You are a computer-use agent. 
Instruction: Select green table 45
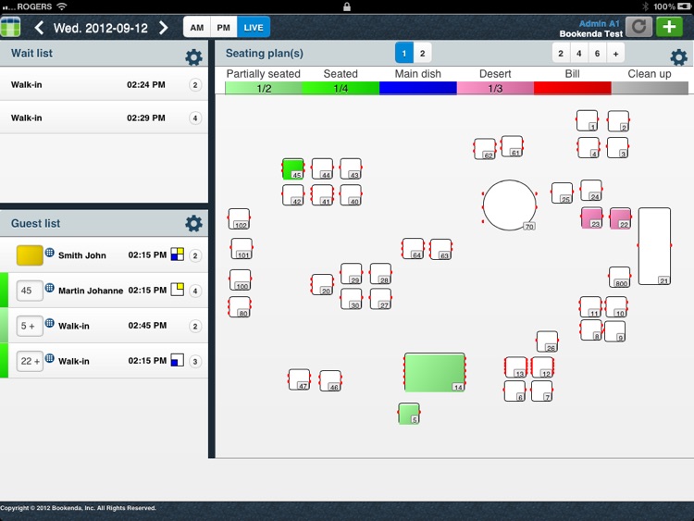[293, 169]
